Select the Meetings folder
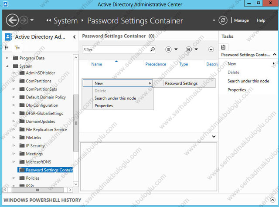 [x=31, y=154]
